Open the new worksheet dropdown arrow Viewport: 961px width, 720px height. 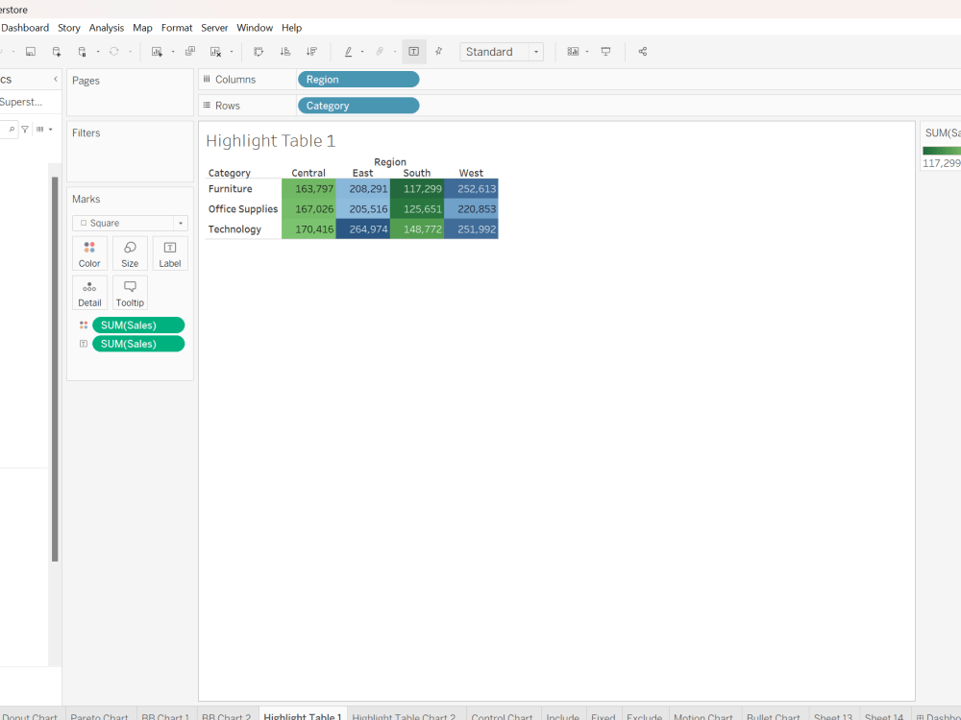coord(172,51)
